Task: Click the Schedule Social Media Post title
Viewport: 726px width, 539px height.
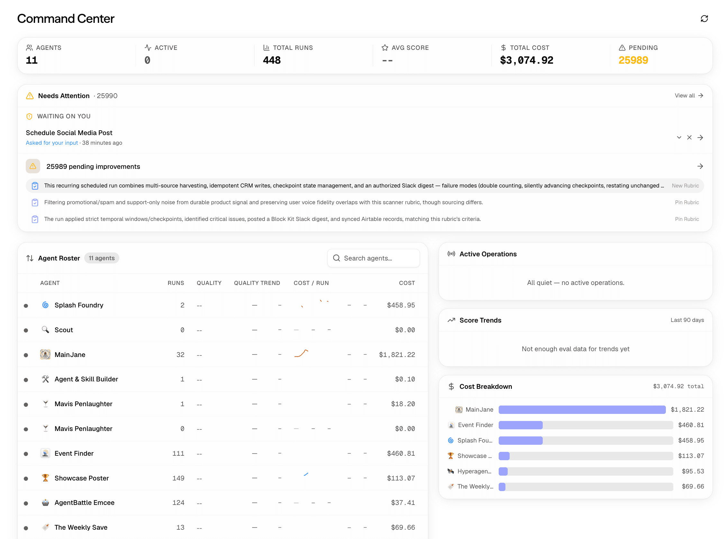Action: click(x=69, y=132)
